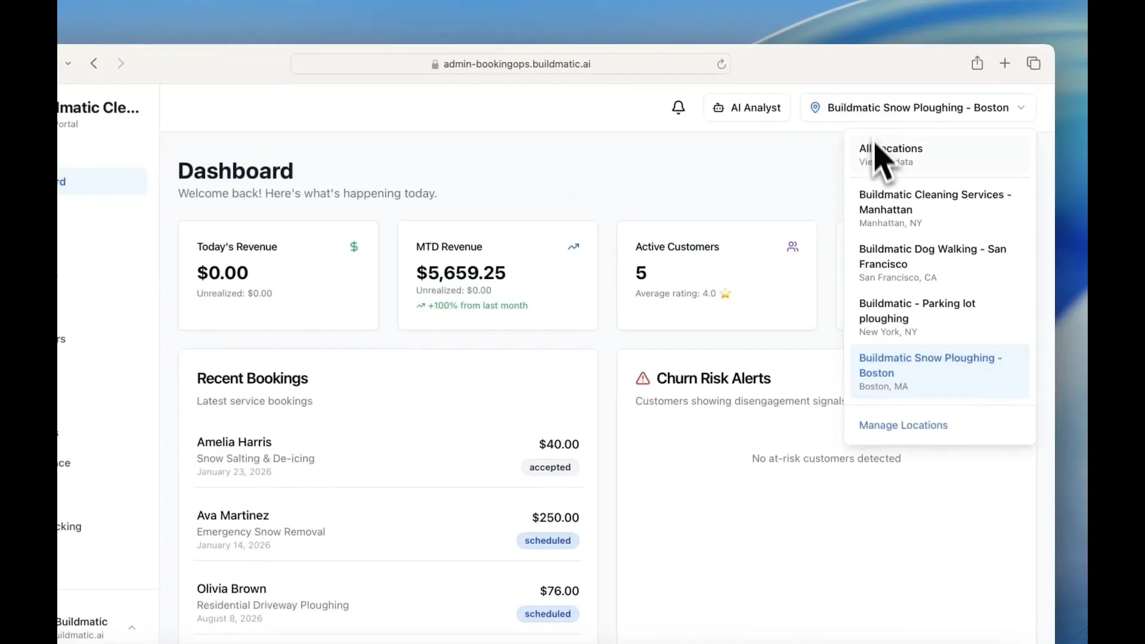1145x644 pixels.
Task: Click the $250.00 booking amount
Action: 555,518
